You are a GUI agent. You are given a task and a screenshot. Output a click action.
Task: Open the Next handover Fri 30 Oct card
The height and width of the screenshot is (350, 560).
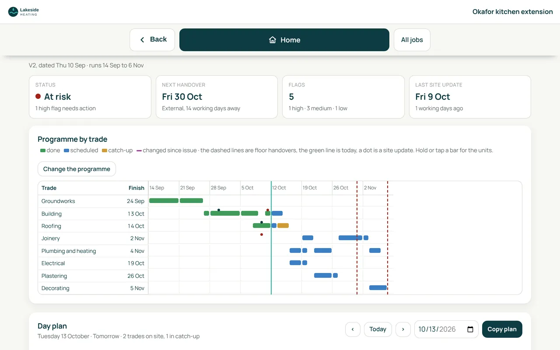click(x=217, y=97)
